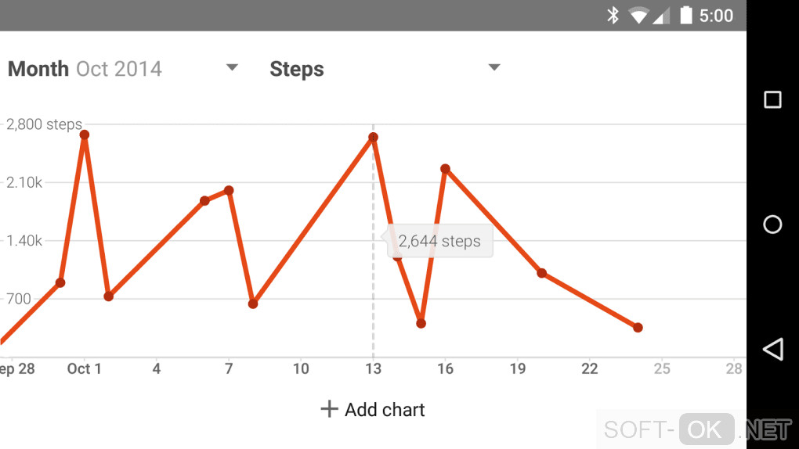Tap the Oct 20 data point
799x449 pixels.
point(541,273)
